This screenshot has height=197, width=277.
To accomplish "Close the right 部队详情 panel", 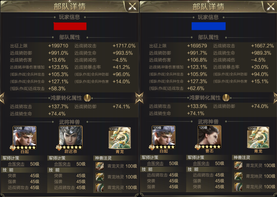I will tap(271, 7).
